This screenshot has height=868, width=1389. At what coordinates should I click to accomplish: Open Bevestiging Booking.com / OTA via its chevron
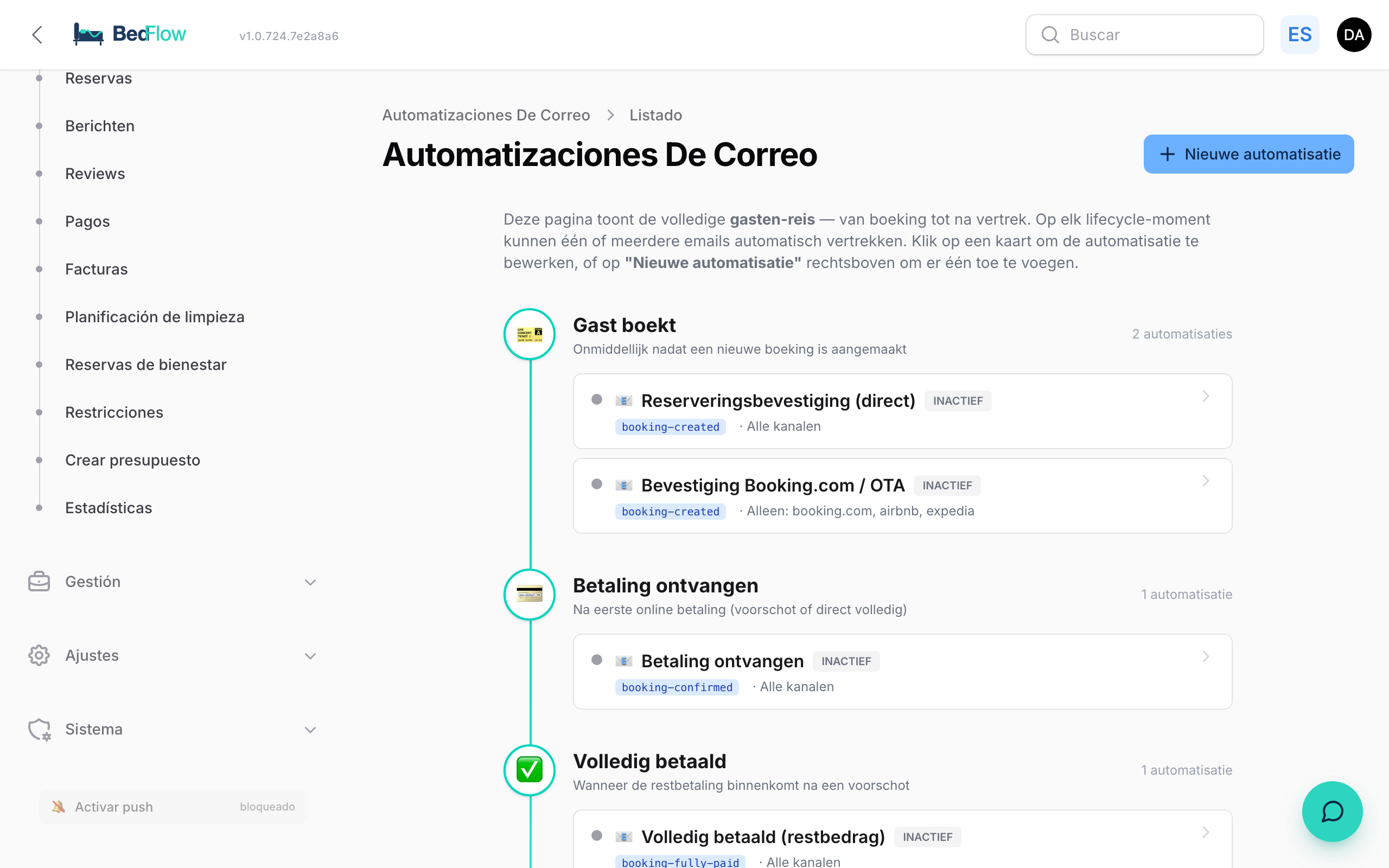1206,481
